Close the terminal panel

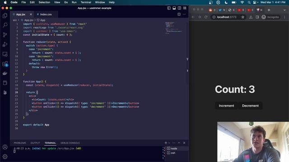(184, 143)
